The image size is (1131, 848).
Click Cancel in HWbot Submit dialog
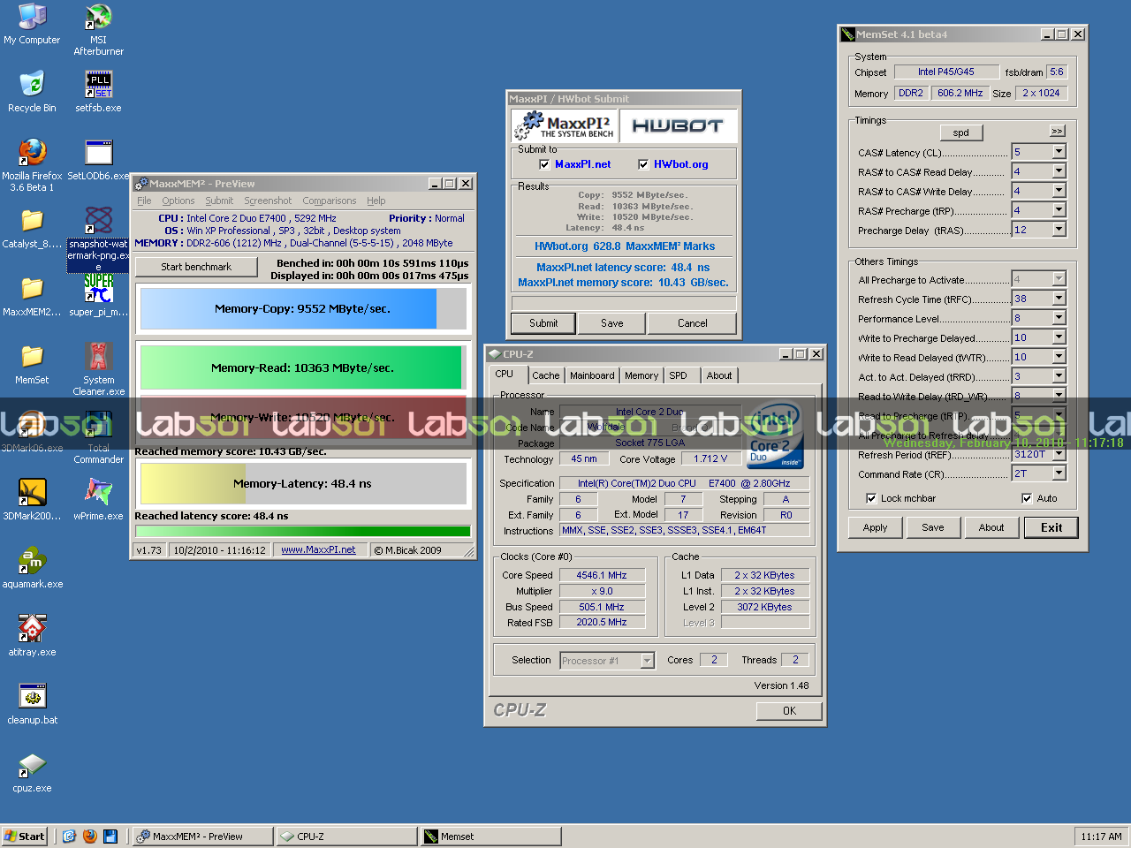(693, 323)
